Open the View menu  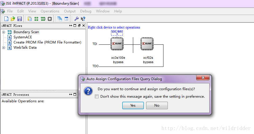click(32, 11)
